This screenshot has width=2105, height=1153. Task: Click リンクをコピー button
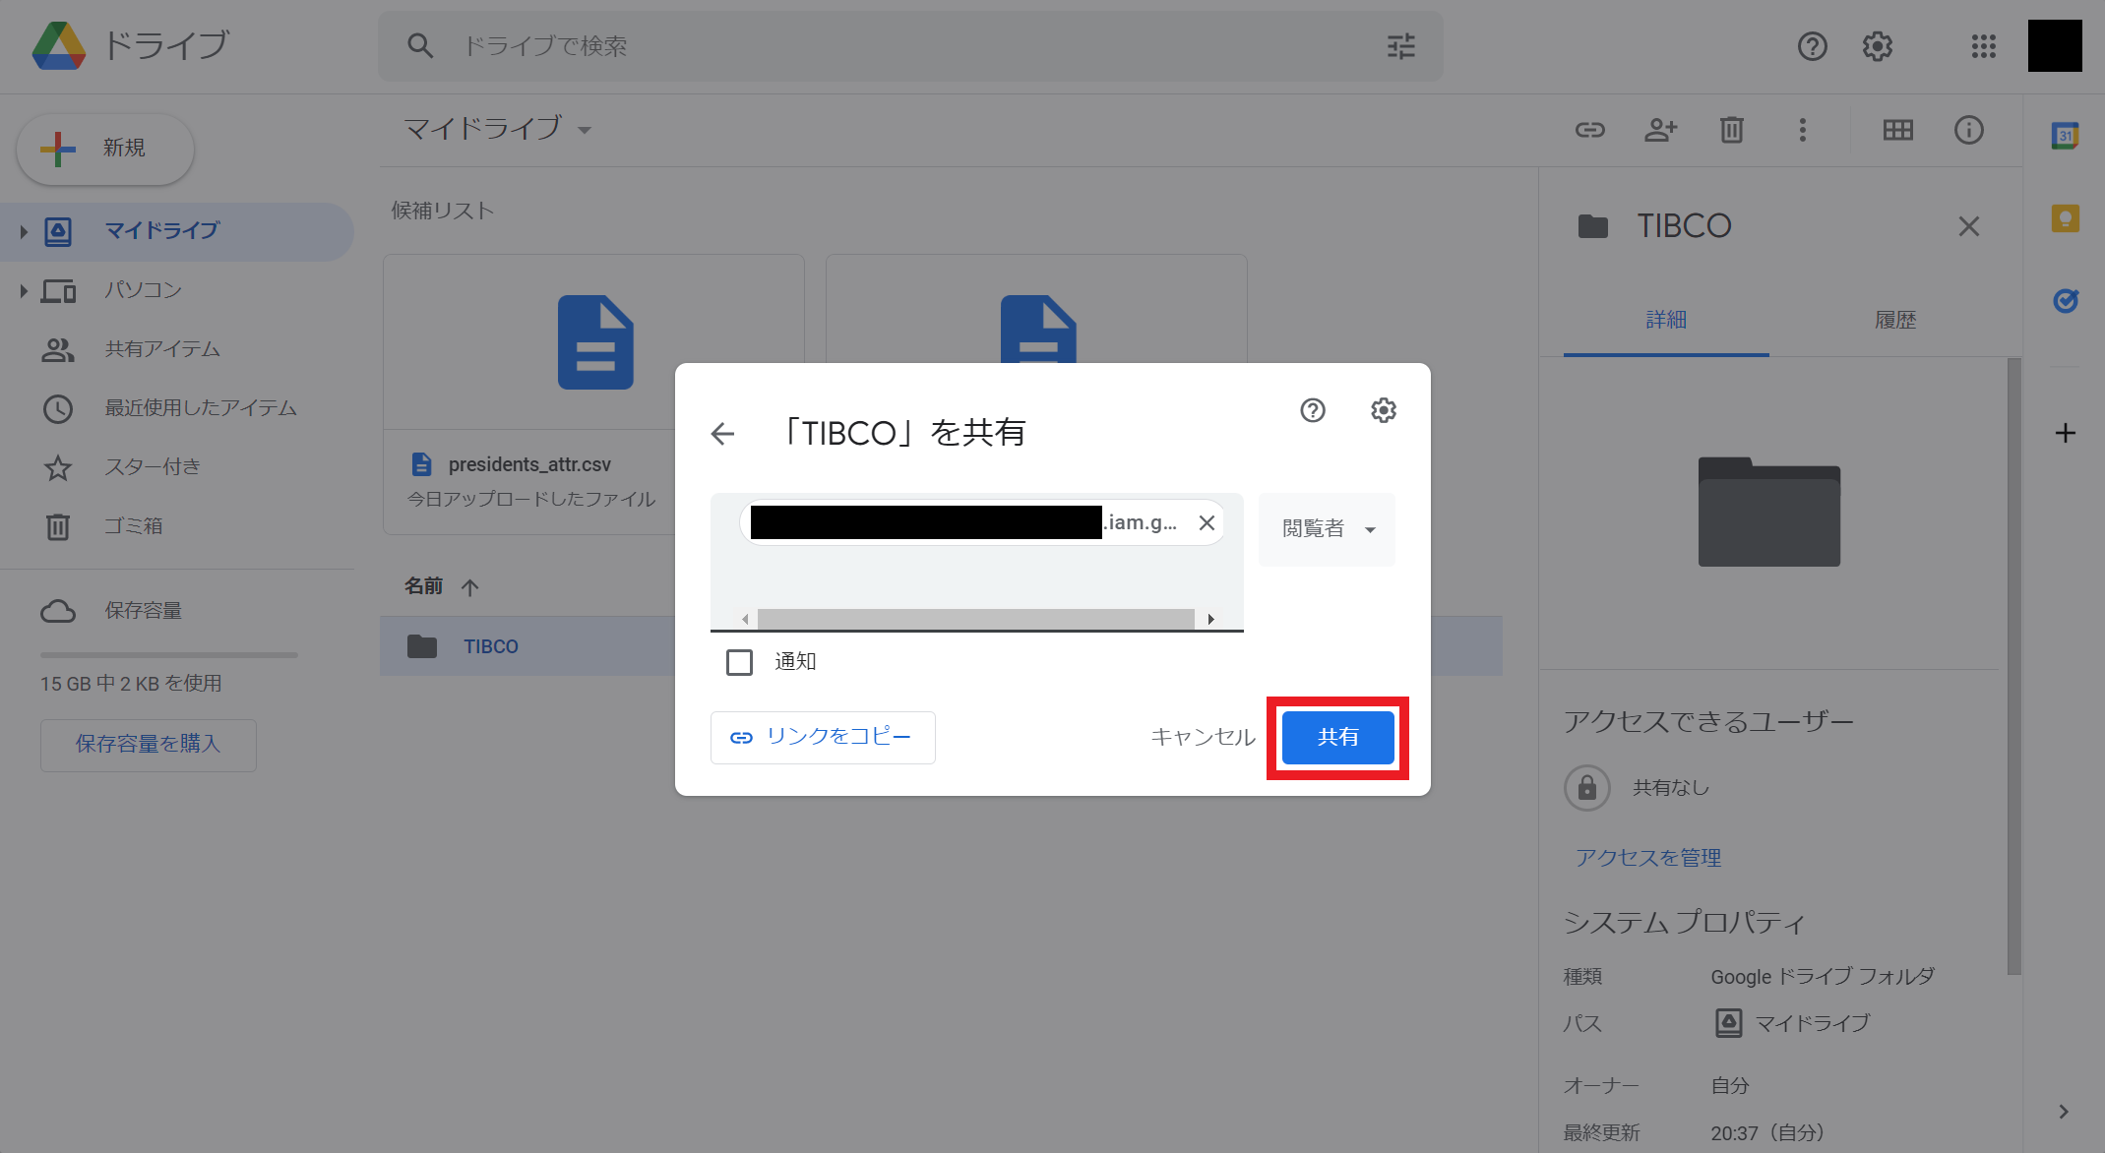(823, 737)
